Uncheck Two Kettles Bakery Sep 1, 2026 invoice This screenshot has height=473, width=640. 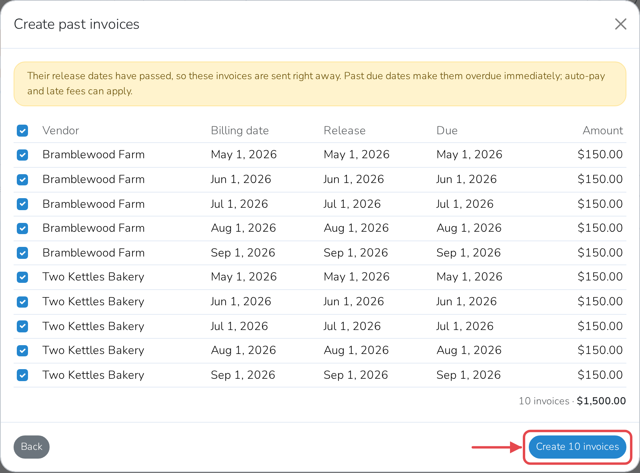tap(22, 375)
